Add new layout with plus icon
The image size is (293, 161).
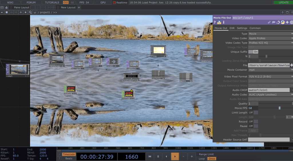click(x=79, y=7)
